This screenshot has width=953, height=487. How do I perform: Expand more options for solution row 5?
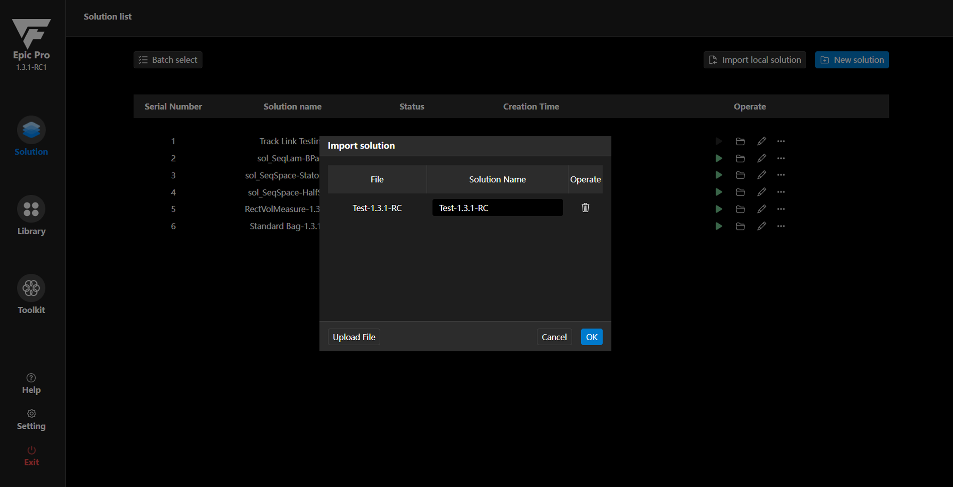[x=781, y=209]
